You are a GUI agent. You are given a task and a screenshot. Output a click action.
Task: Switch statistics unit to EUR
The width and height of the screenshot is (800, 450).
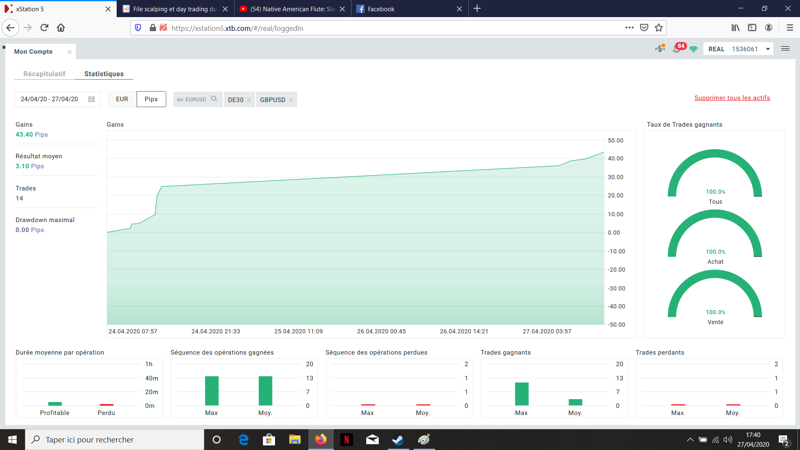point(122,99)
